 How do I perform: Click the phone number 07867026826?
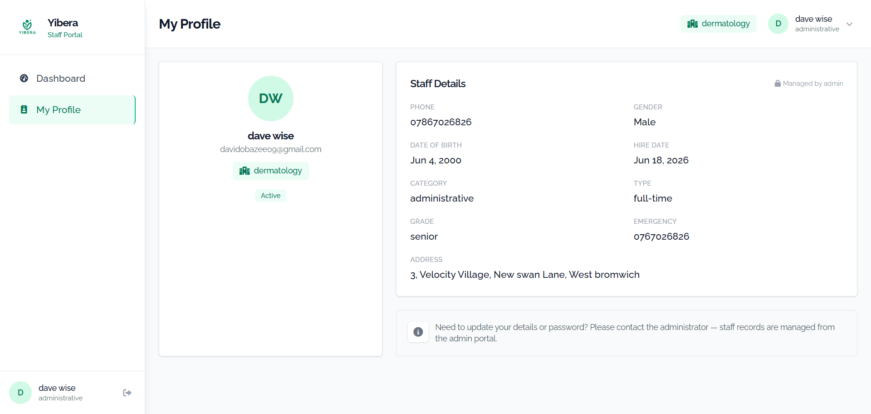click(x=441, y=122)
